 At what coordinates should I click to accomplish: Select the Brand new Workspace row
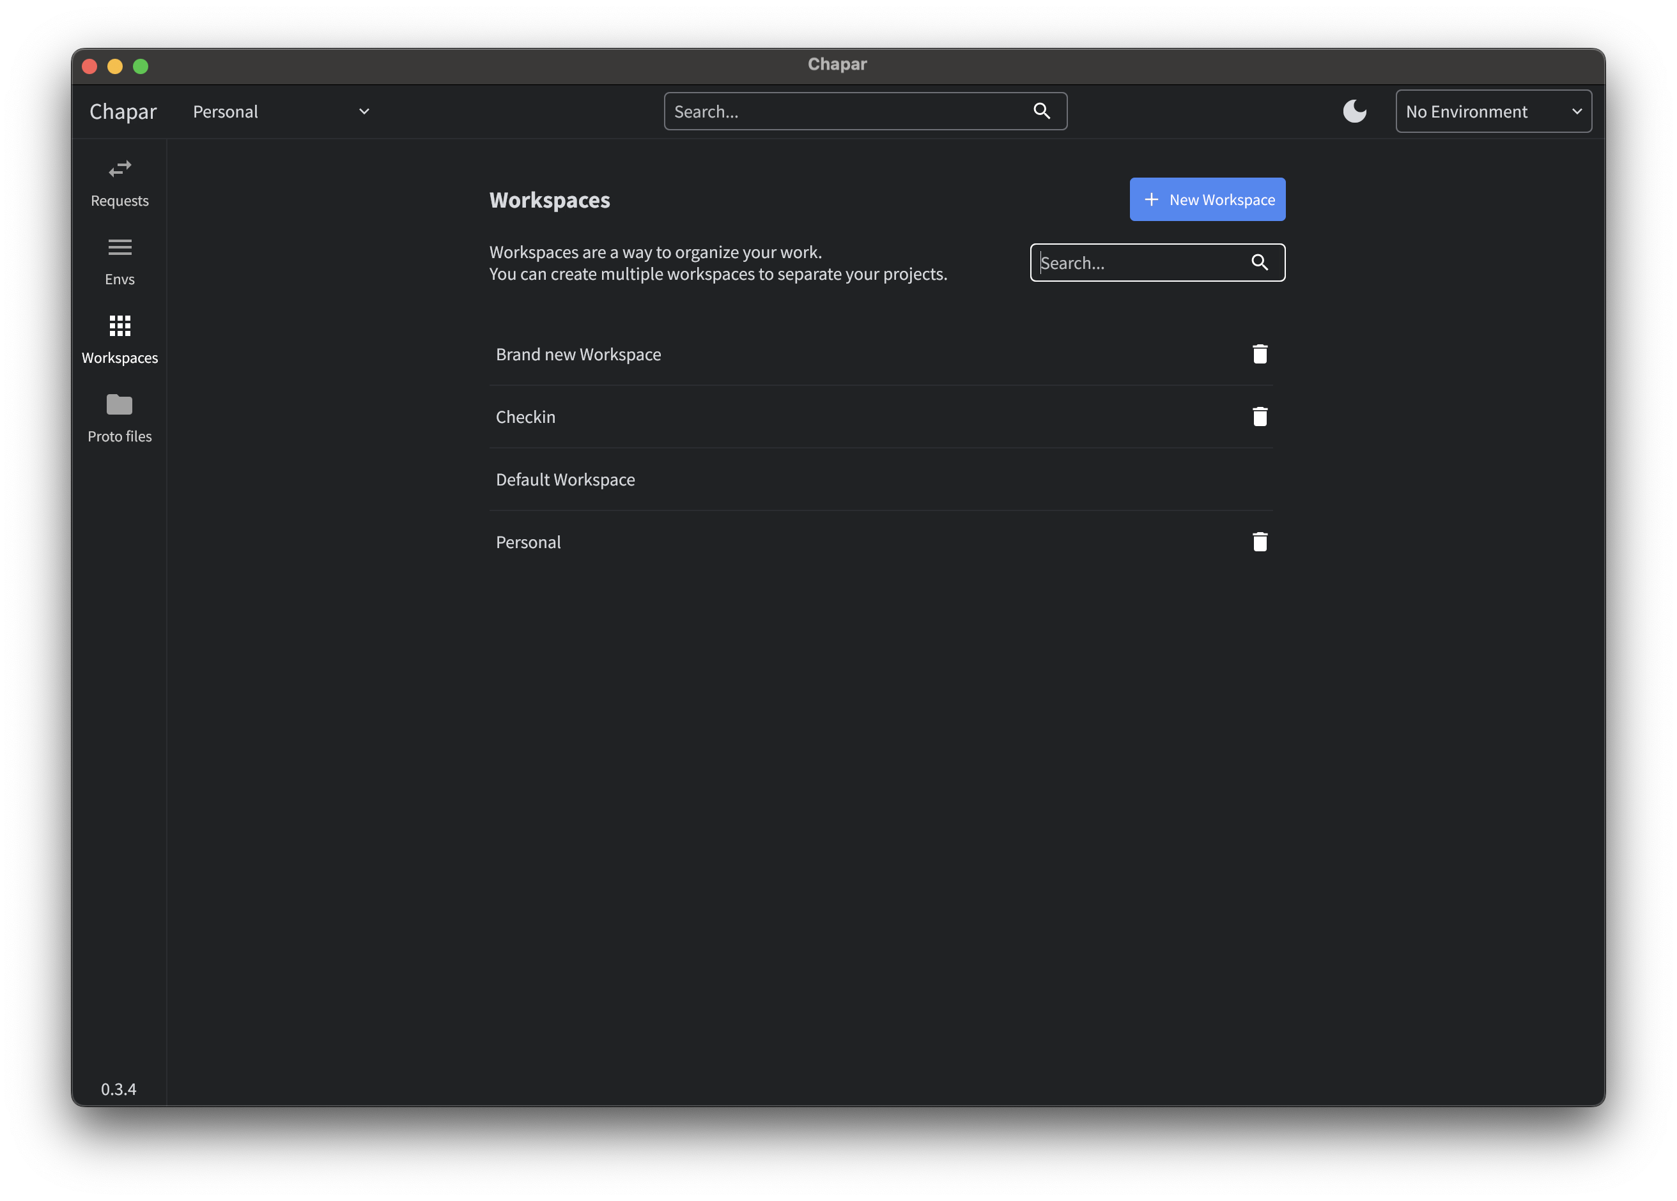point(881,354)
